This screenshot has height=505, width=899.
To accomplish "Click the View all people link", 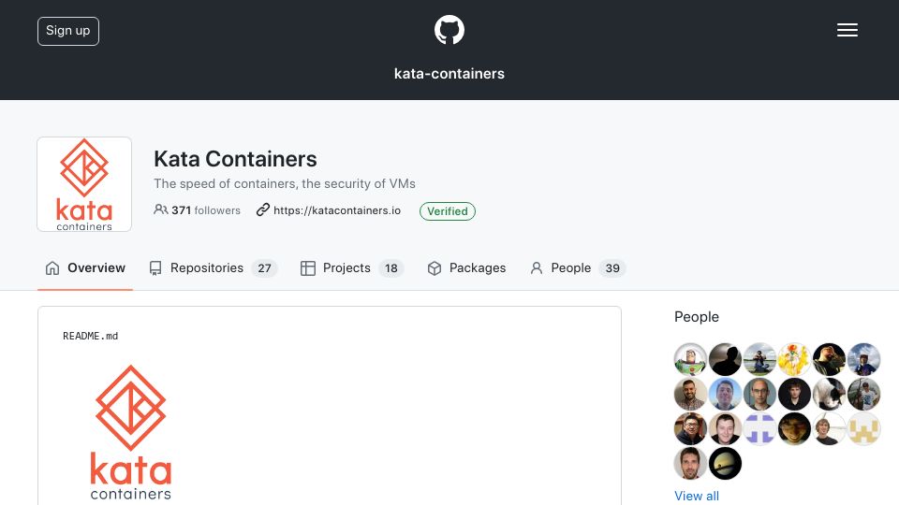I will (697, 496).
